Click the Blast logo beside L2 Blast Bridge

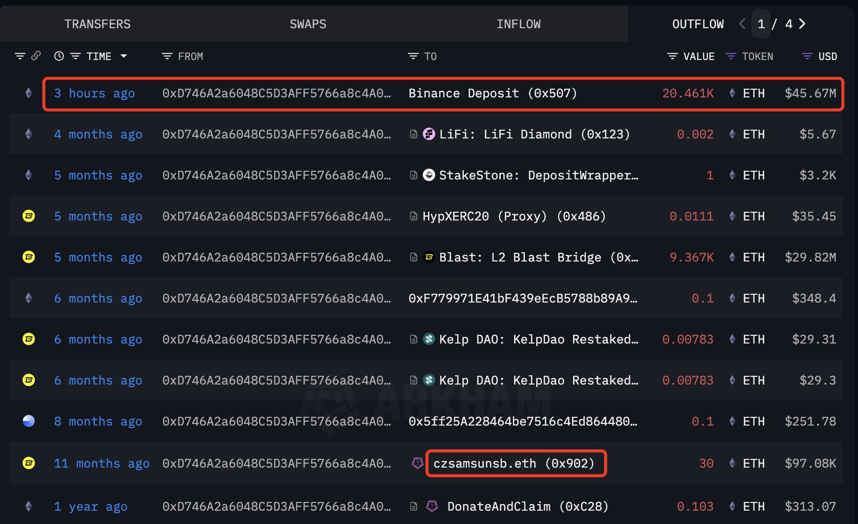click(429, 257)
